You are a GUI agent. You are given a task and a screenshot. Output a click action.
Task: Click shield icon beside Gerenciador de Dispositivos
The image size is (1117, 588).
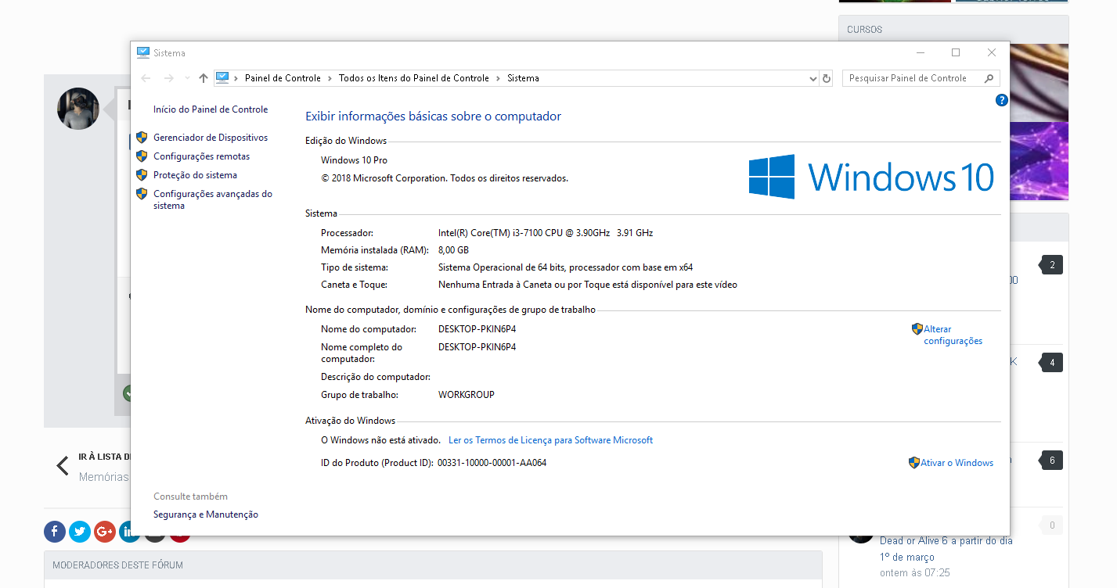[x=142, y=138]
